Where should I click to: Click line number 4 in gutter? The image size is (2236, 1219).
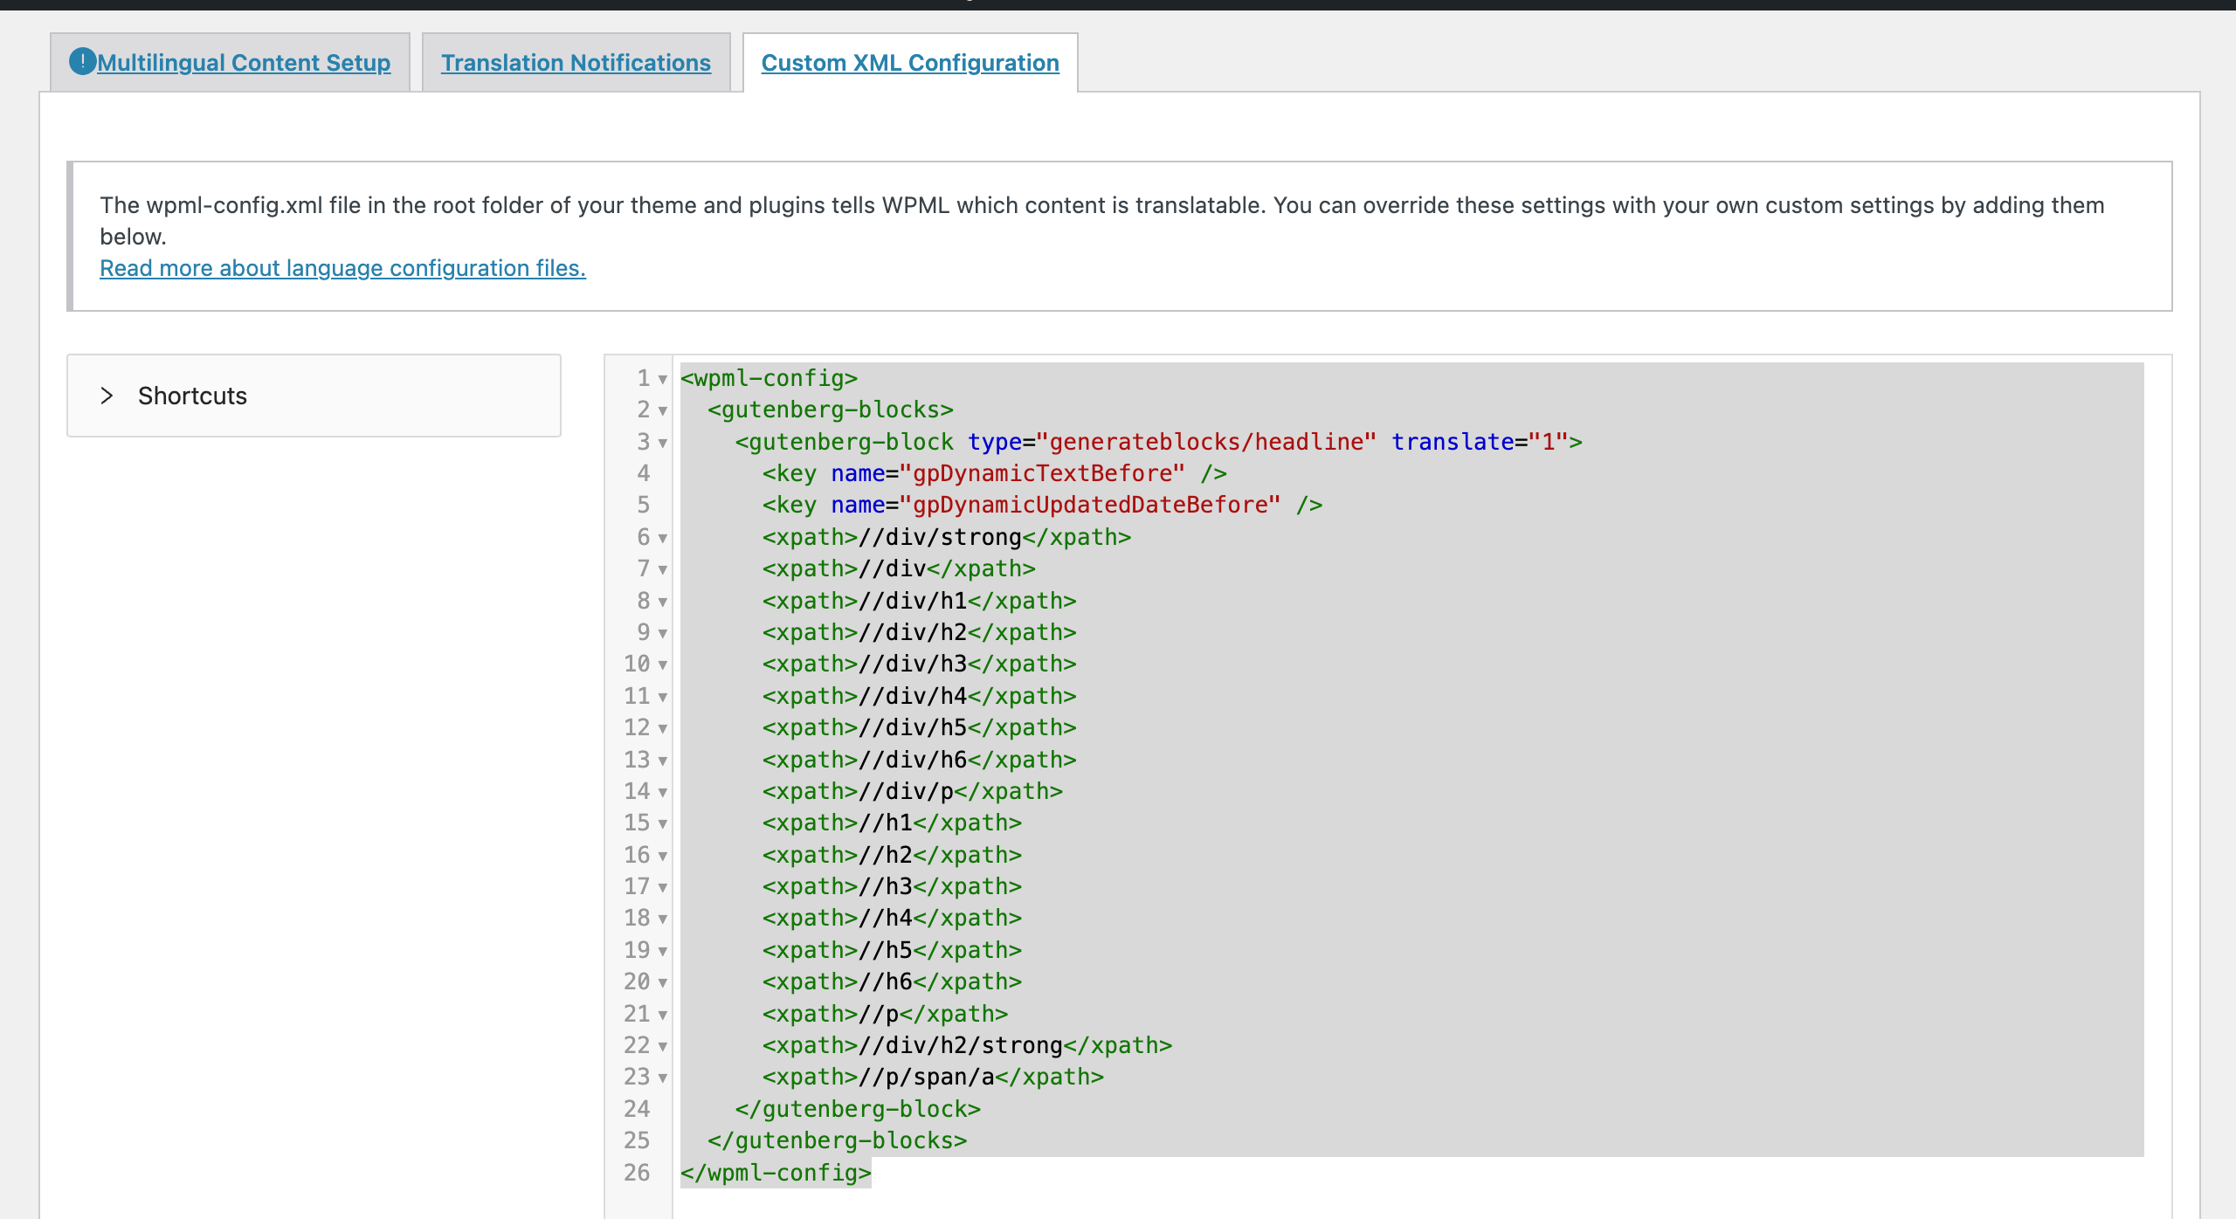click(644, 473)
